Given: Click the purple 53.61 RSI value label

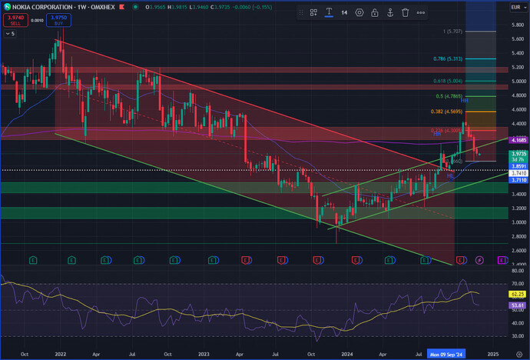Looking at the screenshot, I should (x=518, y=305).
